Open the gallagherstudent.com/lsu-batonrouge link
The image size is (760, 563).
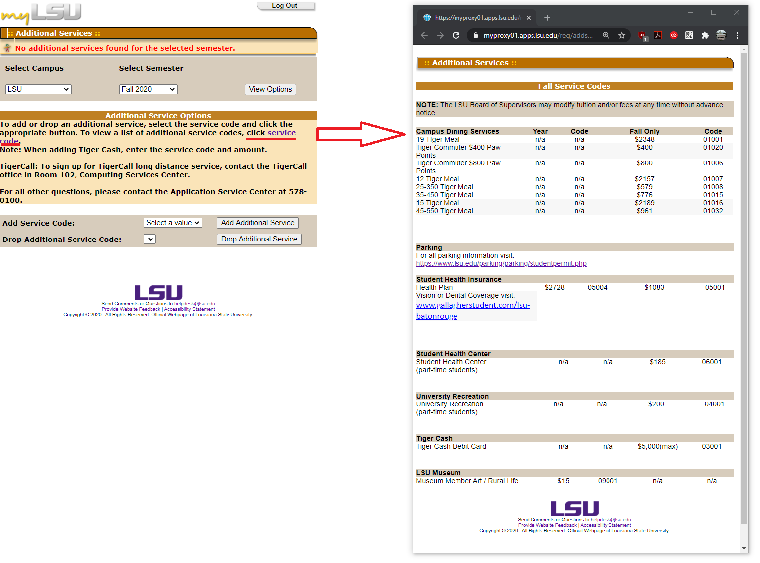coord(472,310)
